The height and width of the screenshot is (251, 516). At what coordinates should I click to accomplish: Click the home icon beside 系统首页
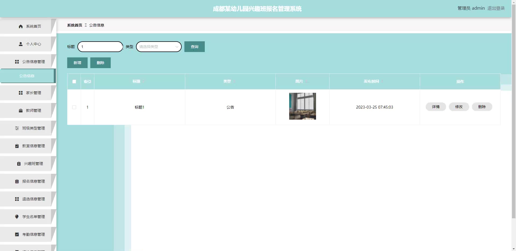(x=21, y=26)
